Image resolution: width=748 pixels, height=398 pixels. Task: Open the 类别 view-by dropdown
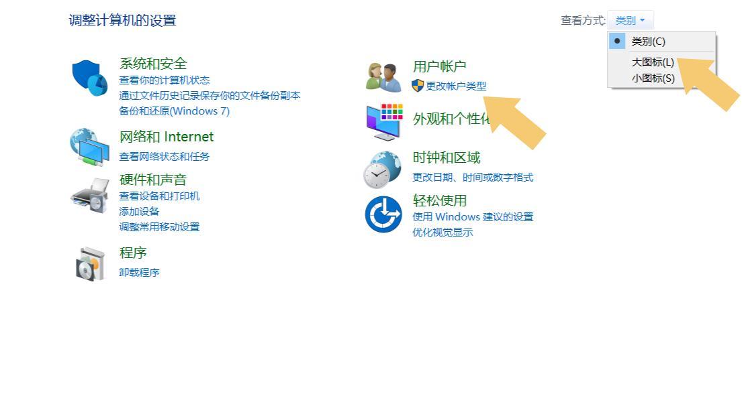coord(630,21)
